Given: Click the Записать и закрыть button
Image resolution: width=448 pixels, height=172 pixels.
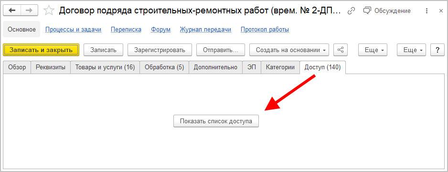Looking at the screenshot, I should point(41,50).
